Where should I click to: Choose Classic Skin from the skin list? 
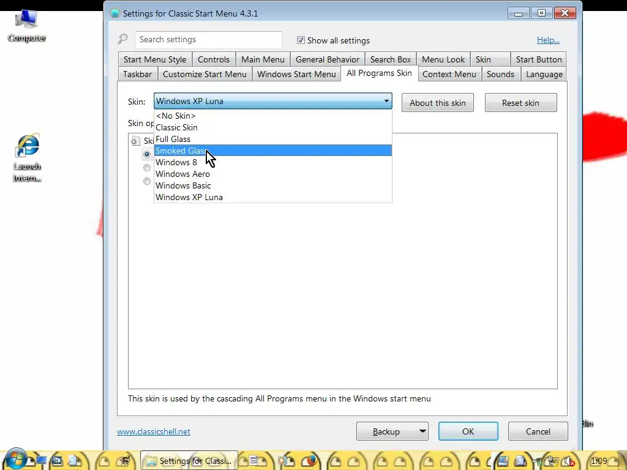point(272,127)
